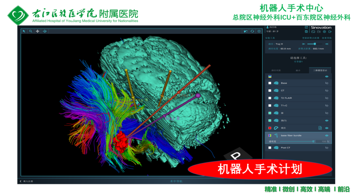Reset view with the refresh icon

(x=252, y=31)
